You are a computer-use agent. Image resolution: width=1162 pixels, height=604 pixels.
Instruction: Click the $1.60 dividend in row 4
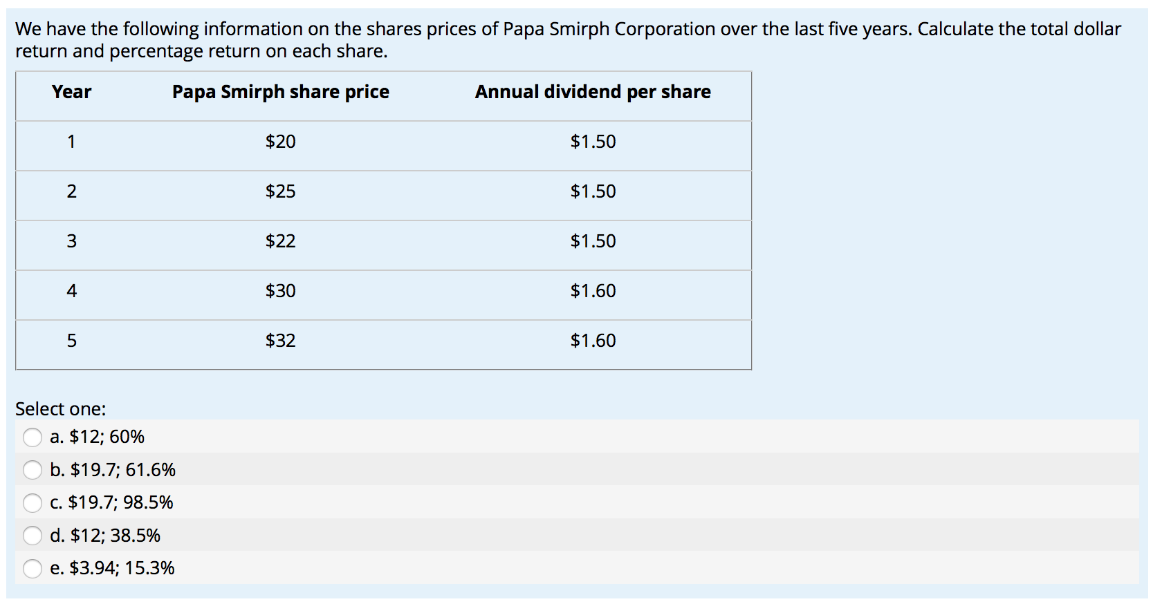point(593,291)
